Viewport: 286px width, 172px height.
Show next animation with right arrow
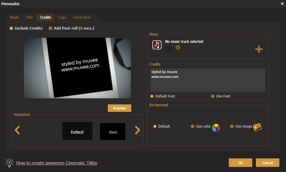(x=138, y=130)
